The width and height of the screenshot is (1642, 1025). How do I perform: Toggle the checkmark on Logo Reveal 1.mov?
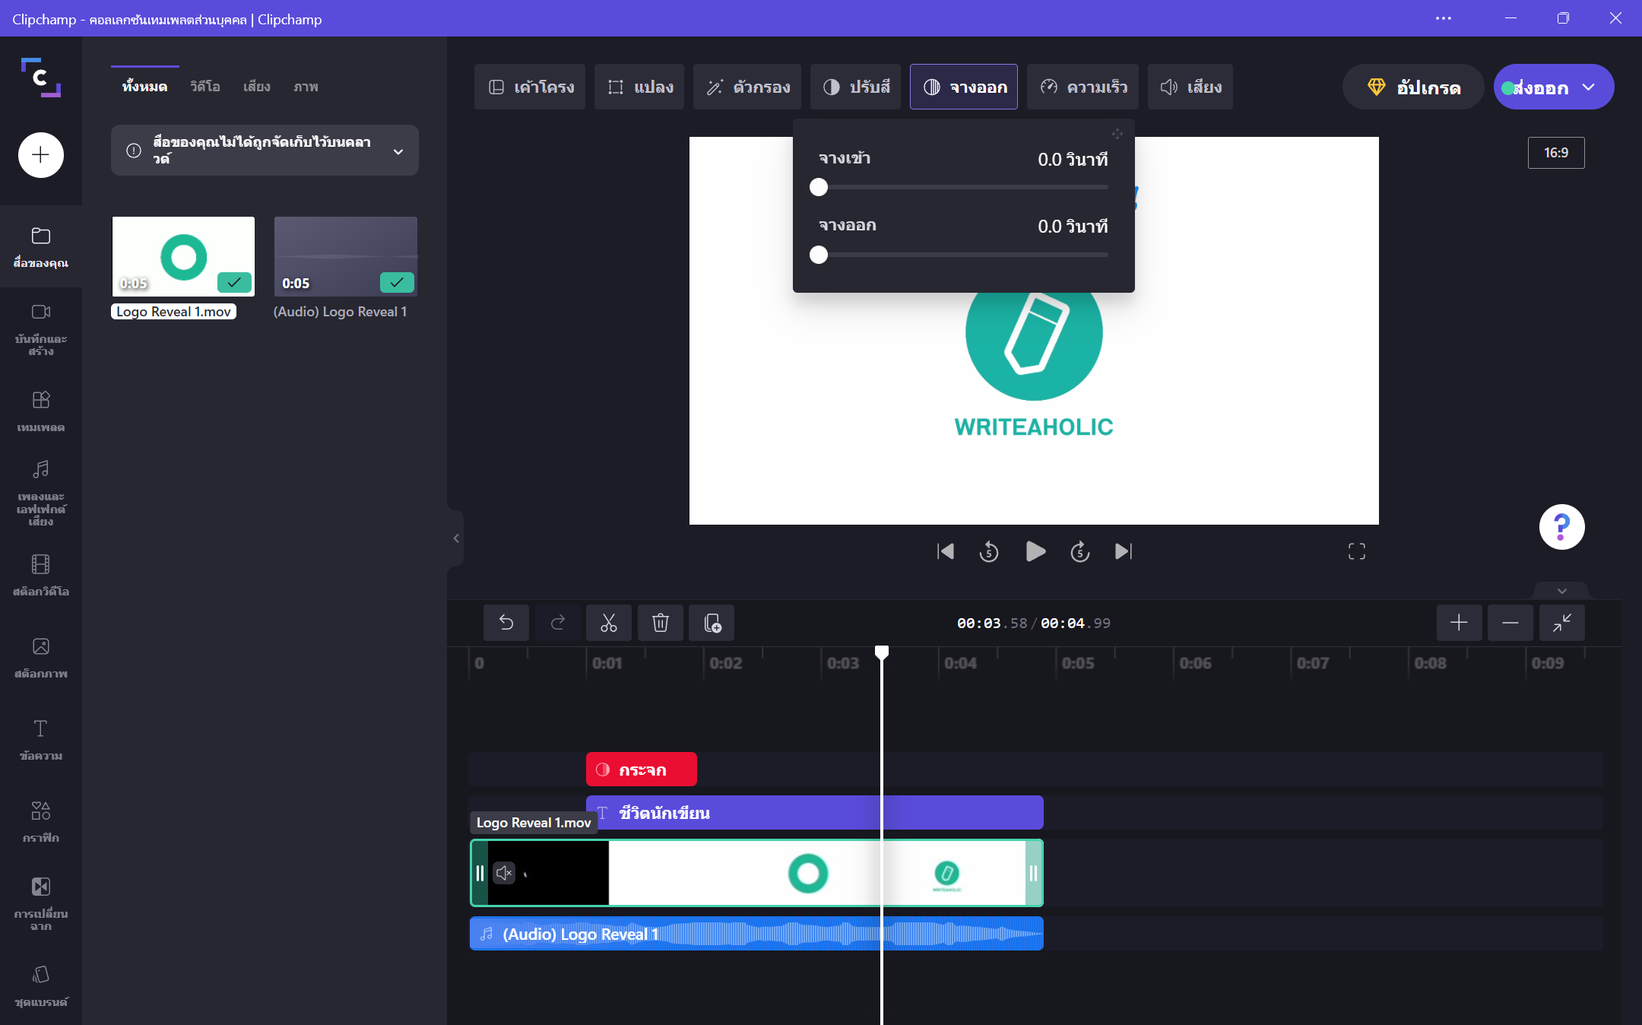click(234, 282)
